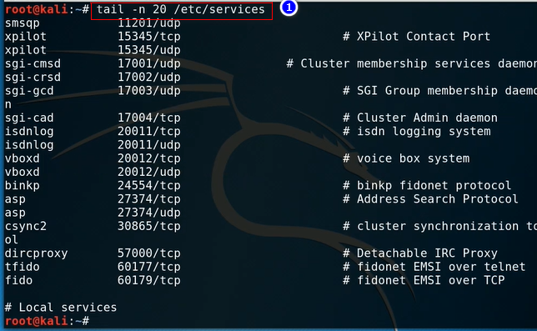Click the highlighted tail -n 20 /etc/services command
Viewport: 537px width, 331px height.
pyautogui.click(x=182, y=11)
